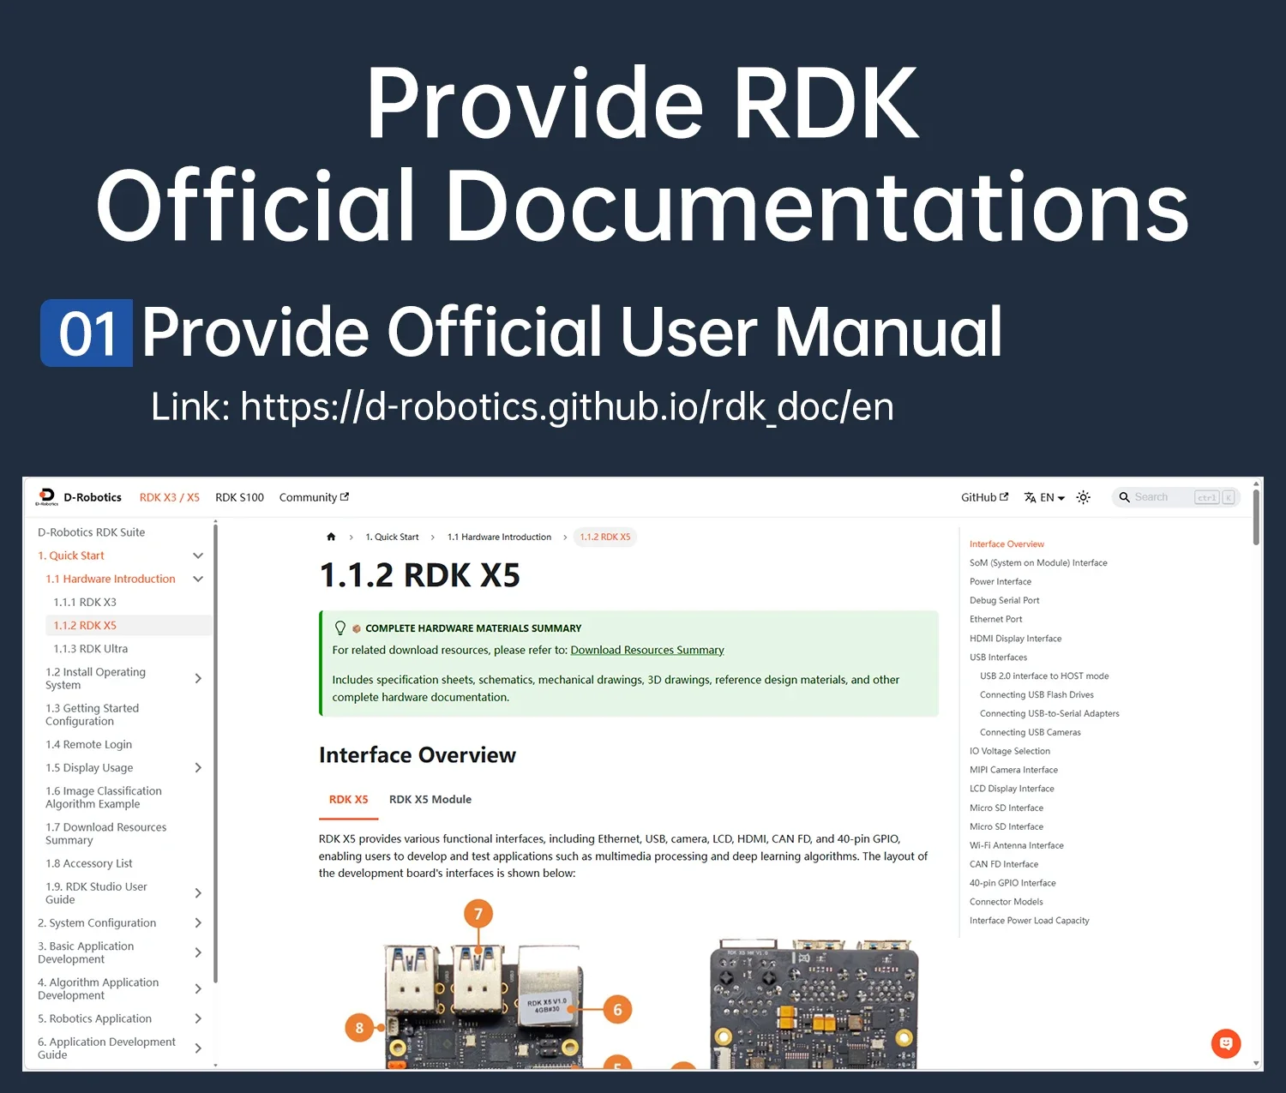This screenshot has height=1093, width=1286.
Task: Click D-Robotics RDK Suite sidebar item
Action: point(91,532)
